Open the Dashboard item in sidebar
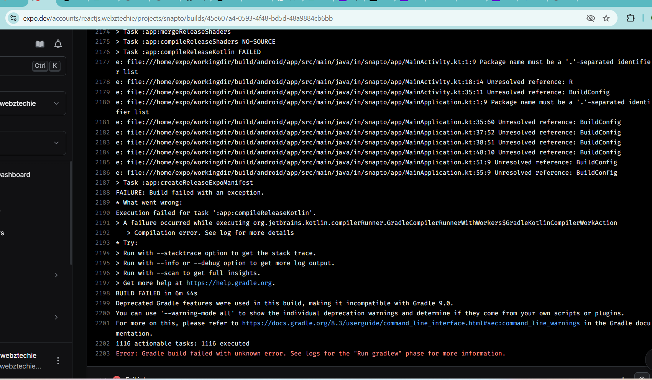Image resolution: width=652 pixels, height=380 pixels. 15,175
